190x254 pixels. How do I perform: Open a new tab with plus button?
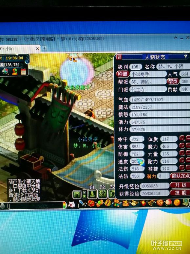click(44, 48)
